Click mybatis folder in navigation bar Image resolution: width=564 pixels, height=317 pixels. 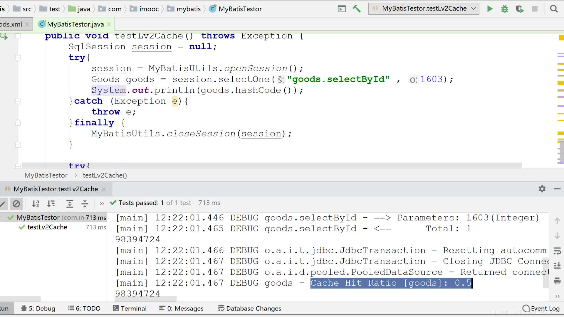click(184, 9)
